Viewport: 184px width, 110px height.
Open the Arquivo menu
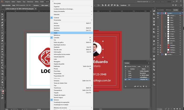pos(7,2)
